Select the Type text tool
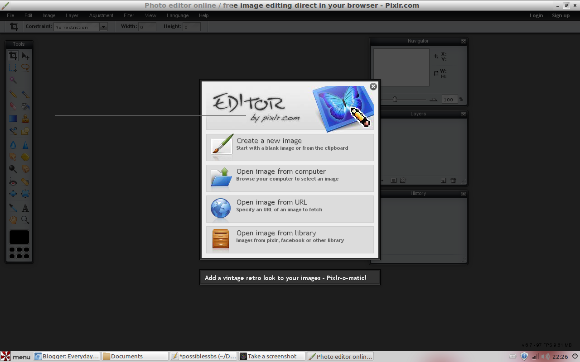580x362 pixels. (25, 208)
